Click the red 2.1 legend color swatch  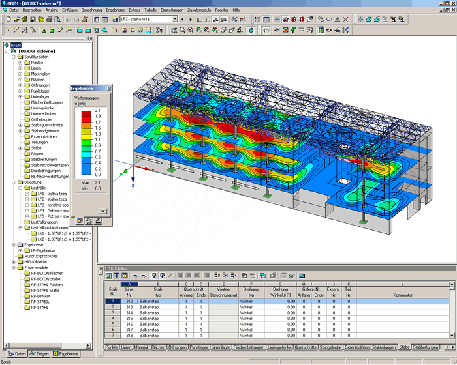[x=87, y=113]
